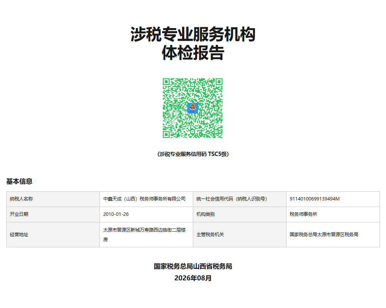
Task: Select the title 涉税专业服务机构 体检报告
Action: (193, 43)
